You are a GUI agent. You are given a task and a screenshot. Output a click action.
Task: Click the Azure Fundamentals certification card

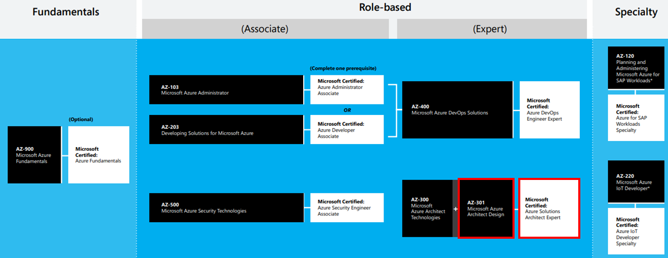[x=99, y=154]
